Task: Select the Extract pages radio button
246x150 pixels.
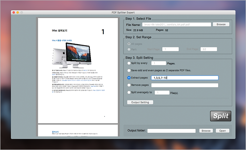Action: 129,78
